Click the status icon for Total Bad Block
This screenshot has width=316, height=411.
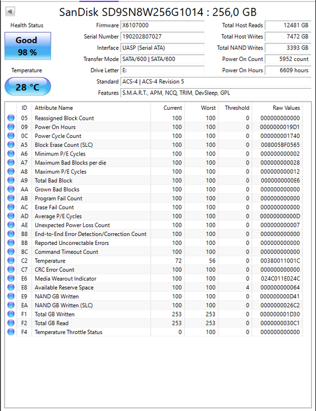point(11,180)
